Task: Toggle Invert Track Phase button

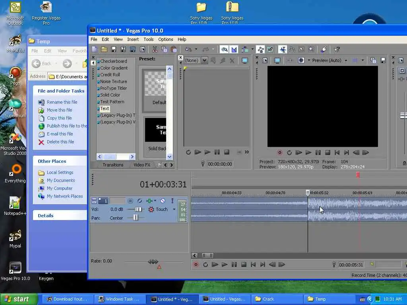Action: [140, 201]
